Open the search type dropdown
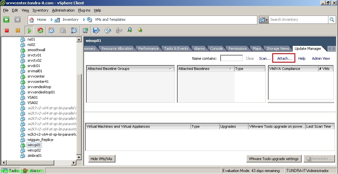 point(264,20)
